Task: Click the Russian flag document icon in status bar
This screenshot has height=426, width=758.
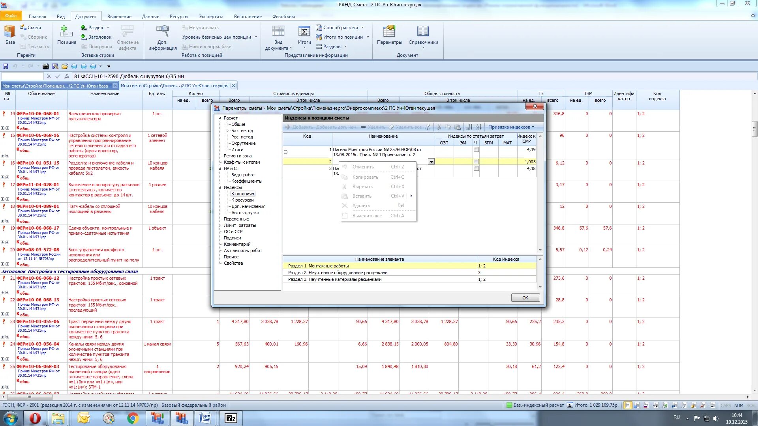Action: 646,405
